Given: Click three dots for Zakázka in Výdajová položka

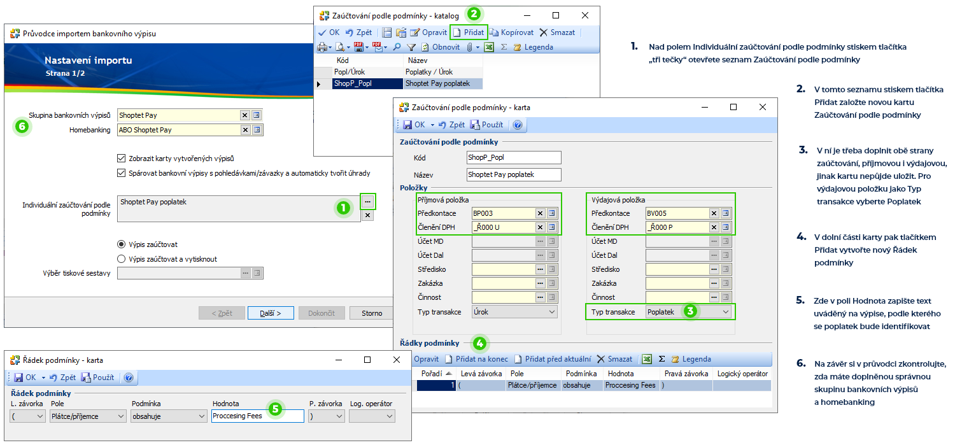Looking at the screenshot, I should [714, 283].
